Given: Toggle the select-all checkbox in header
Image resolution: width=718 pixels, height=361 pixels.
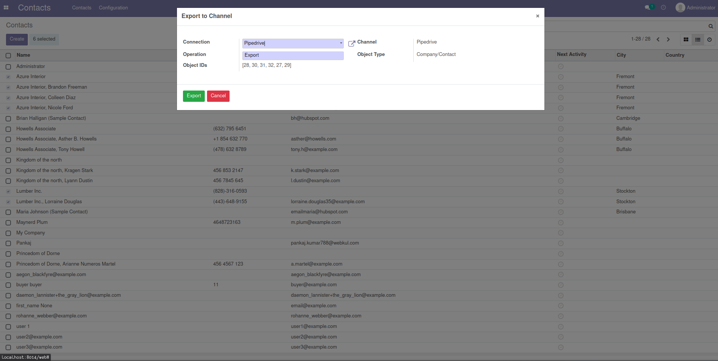Looking at the screenshot, I should 8,56.
